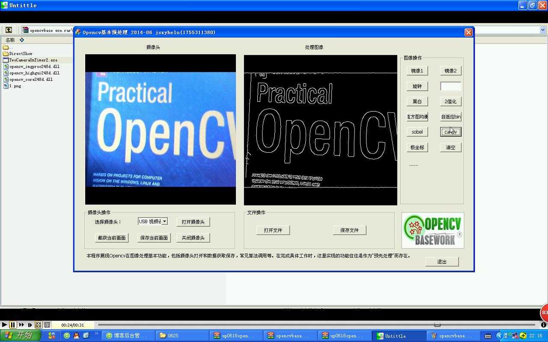Toggle the fullscreen icon in the player bar

(39, 325)
